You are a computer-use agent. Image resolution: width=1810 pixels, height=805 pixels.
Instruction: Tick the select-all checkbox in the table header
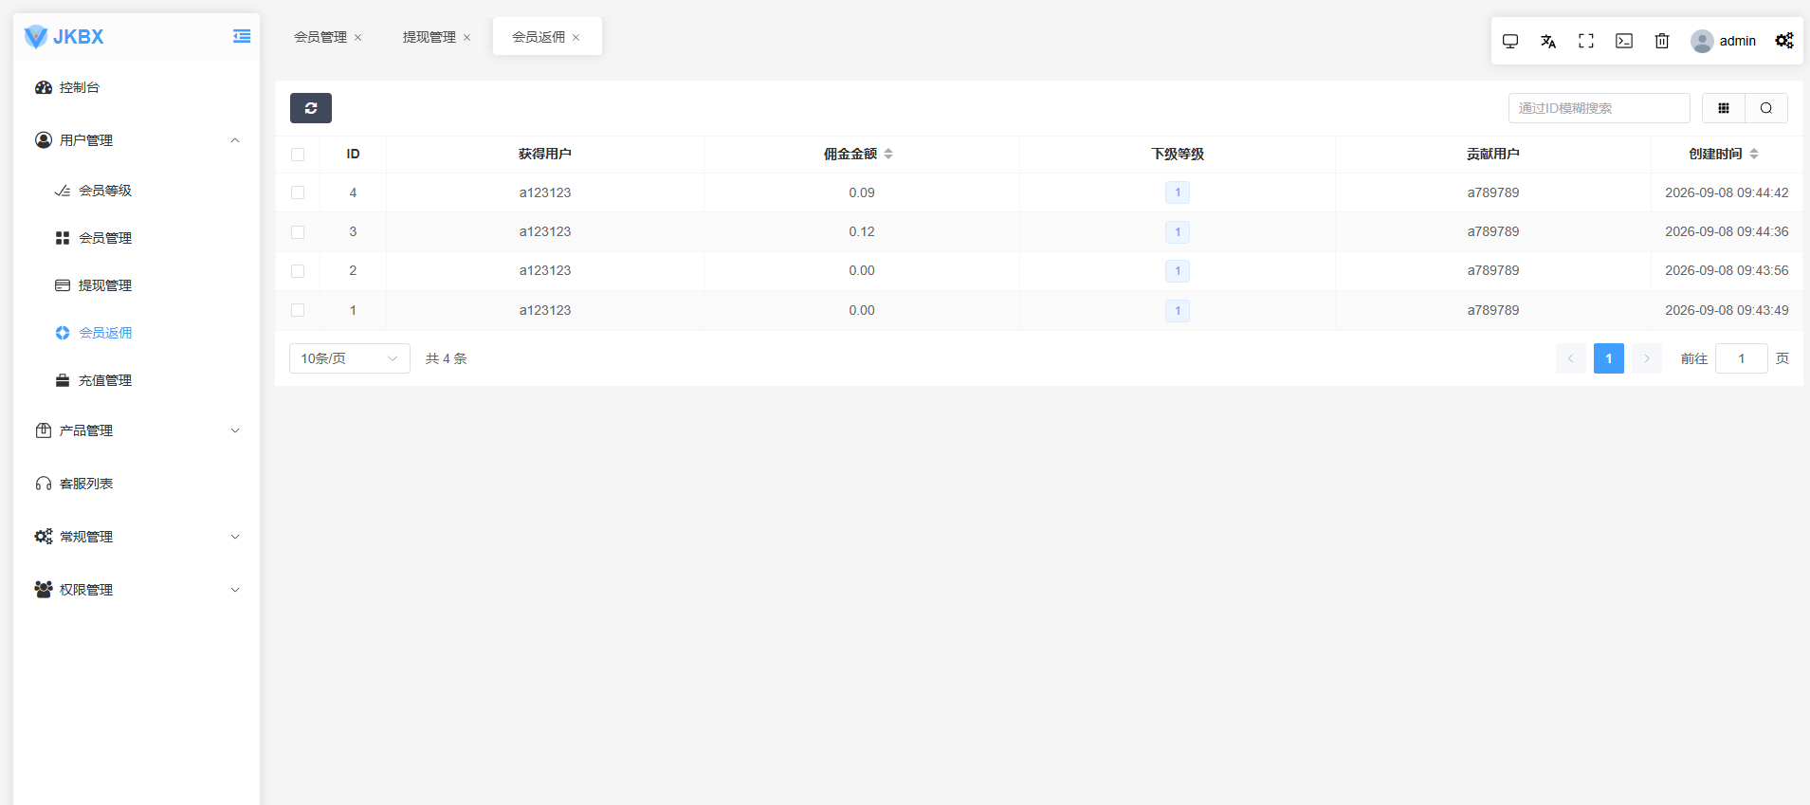pos(298,155)
